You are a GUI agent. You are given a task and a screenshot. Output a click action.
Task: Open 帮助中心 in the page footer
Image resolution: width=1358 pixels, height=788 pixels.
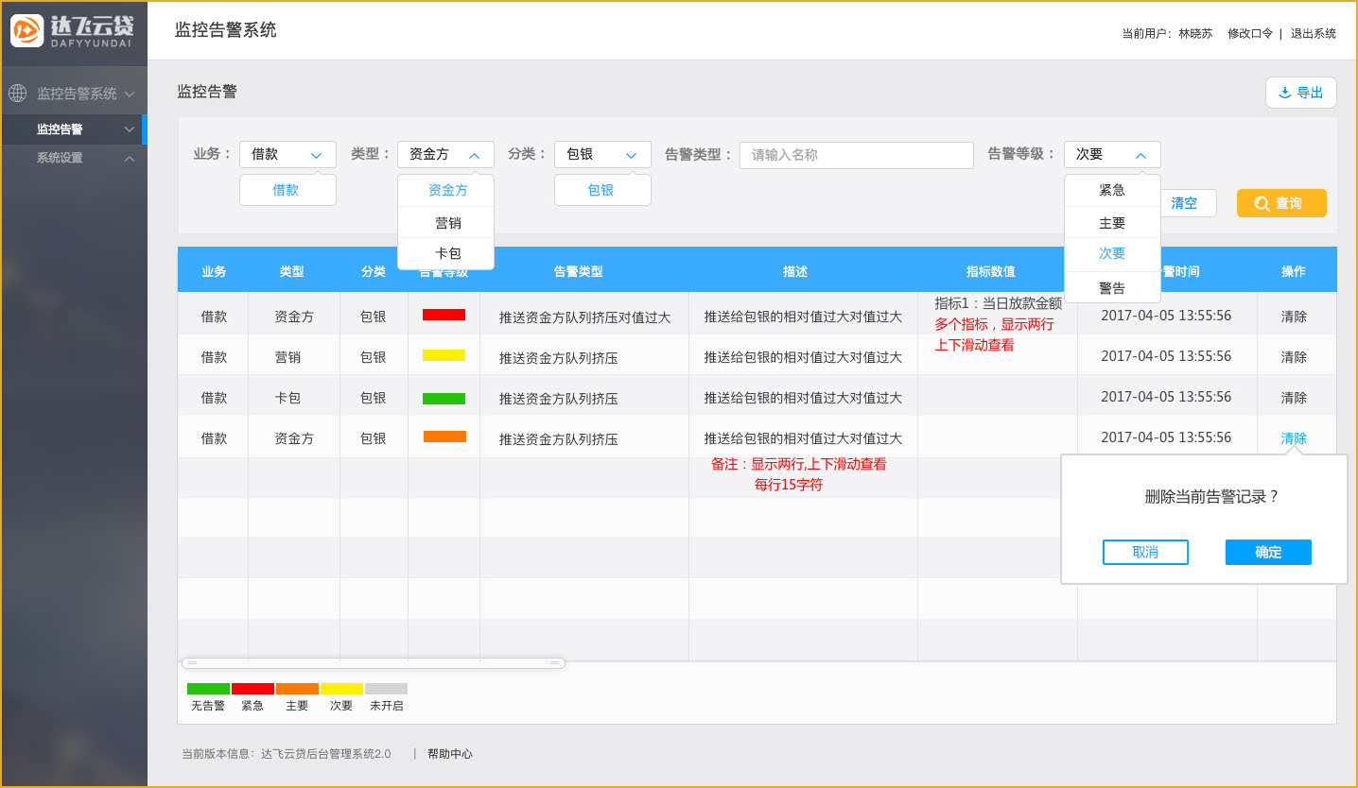pos(449,753)
